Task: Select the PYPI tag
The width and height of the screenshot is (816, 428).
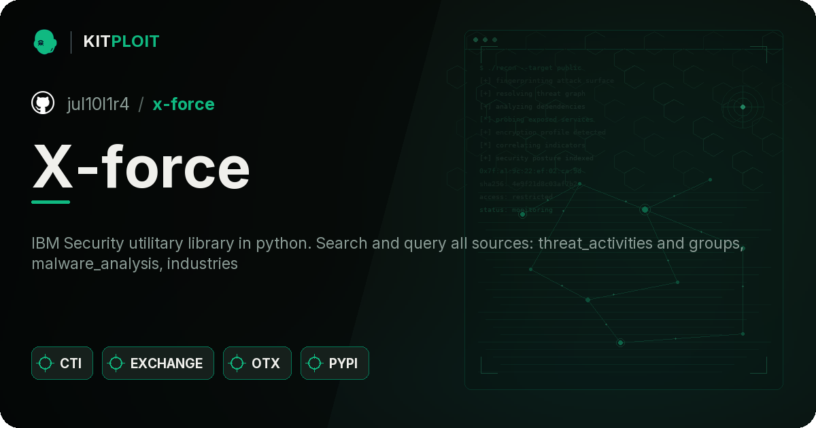Action: [335, 363]
